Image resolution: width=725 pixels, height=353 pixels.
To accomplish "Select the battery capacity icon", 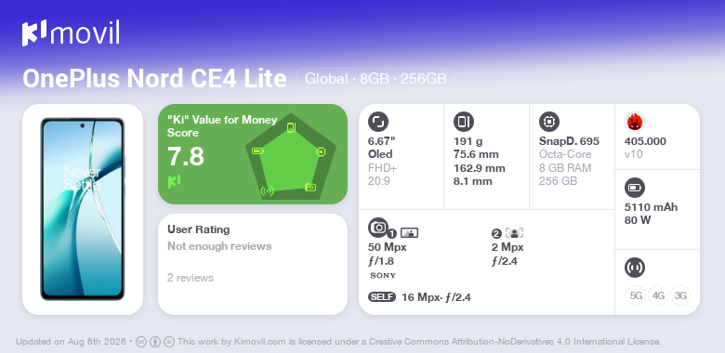I will pyautogui.click(x=635, y=188).
